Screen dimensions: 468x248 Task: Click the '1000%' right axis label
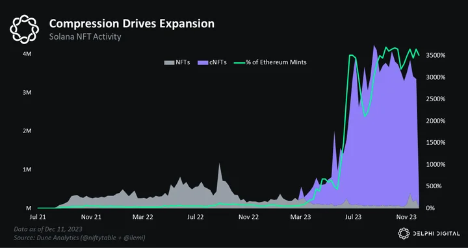435,164
